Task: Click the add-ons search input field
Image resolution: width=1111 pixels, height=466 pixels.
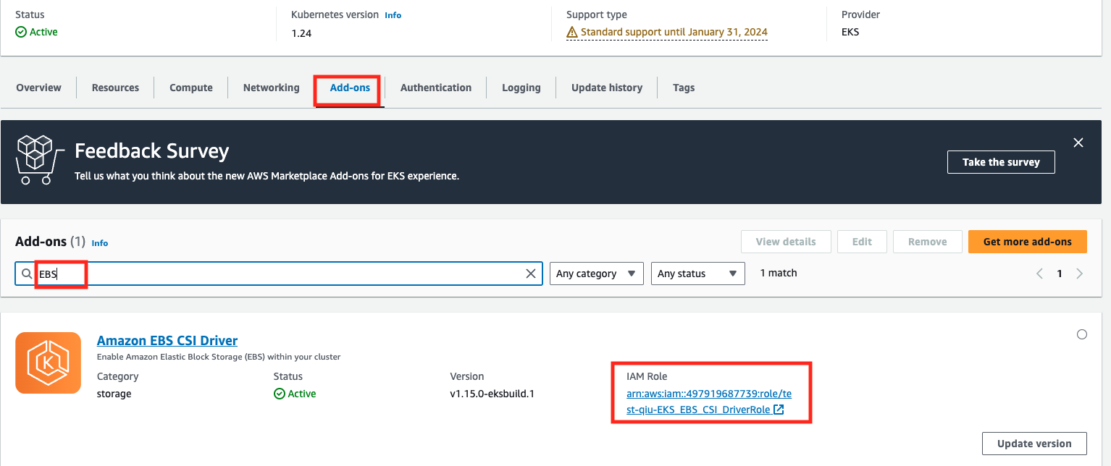Action: [x=290, y=274]
